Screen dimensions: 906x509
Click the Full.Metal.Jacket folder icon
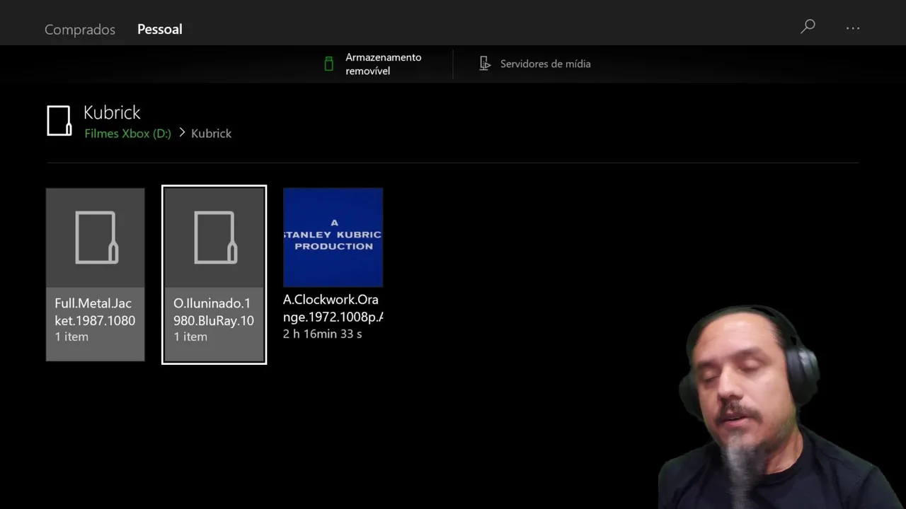96,238
